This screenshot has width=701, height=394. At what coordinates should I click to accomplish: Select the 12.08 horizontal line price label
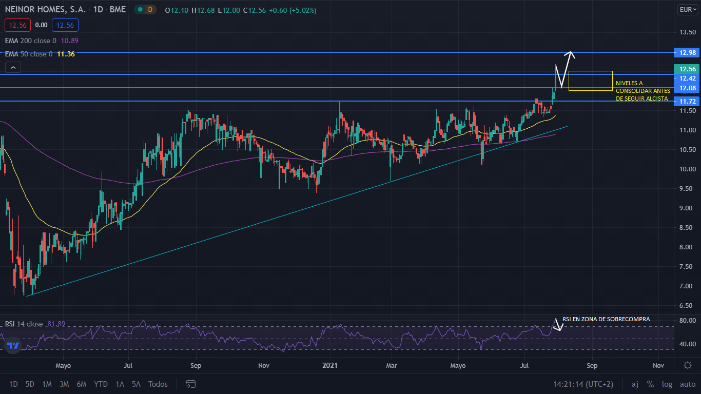point(687,88)
